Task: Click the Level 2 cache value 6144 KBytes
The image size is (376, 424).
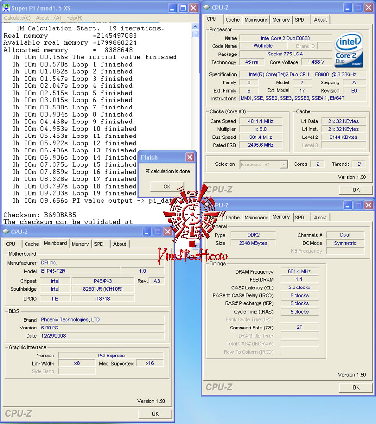Action: 343,137
